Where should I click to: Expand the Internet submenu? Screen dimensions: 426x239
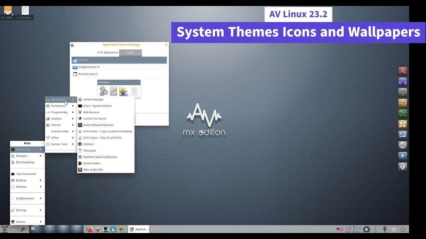point(61,125)
